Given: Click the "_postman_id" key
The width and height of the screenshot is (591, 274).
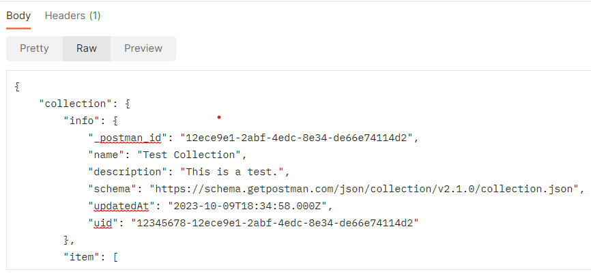Looking at the screenshot, I should click(127, 138).
